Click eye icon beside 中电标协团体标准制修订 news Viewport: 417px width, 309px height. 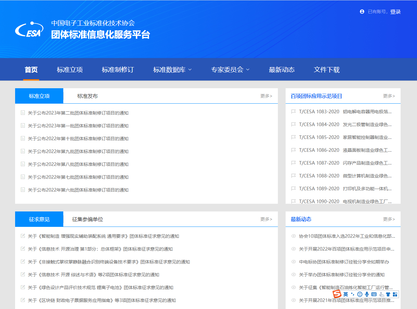click(x=293, y=262)
